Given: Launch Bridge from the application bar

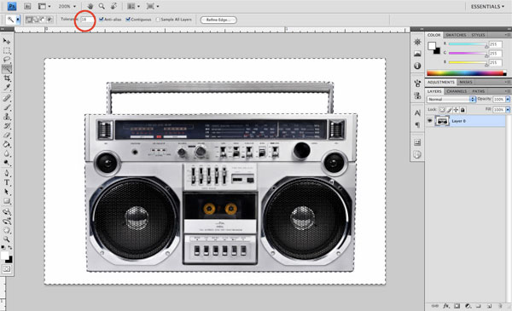Looking at the screenshot, I should [x=27, y=6].
